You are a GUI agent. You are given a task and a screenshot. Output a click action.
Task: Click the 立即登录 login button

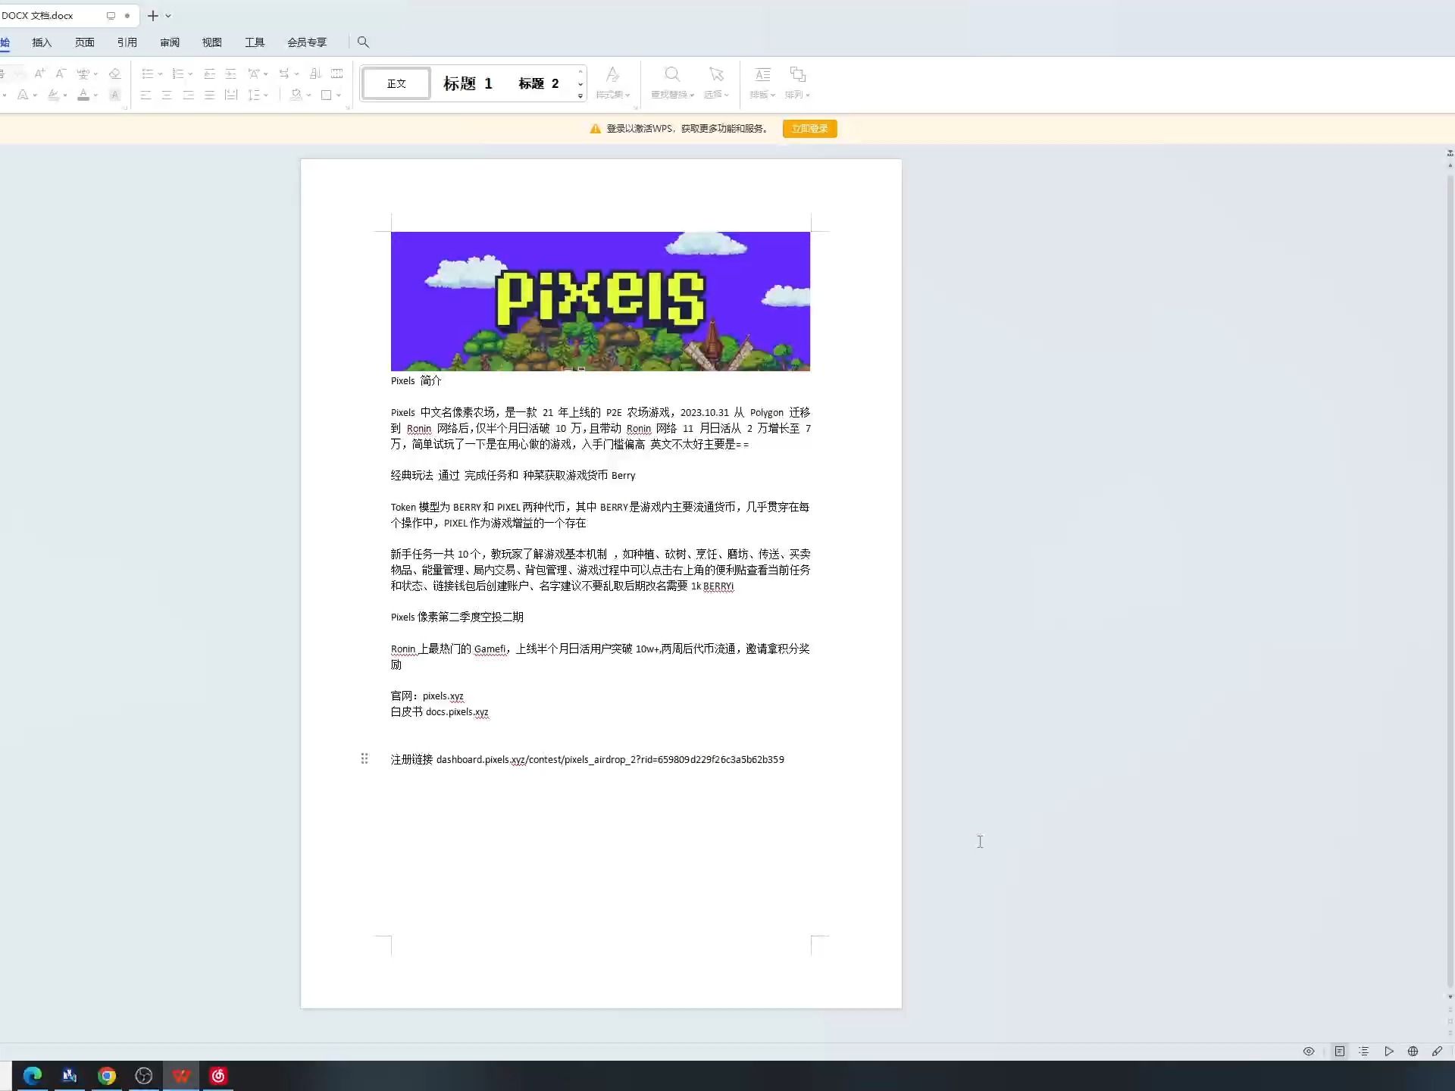(x=809, y=129)
